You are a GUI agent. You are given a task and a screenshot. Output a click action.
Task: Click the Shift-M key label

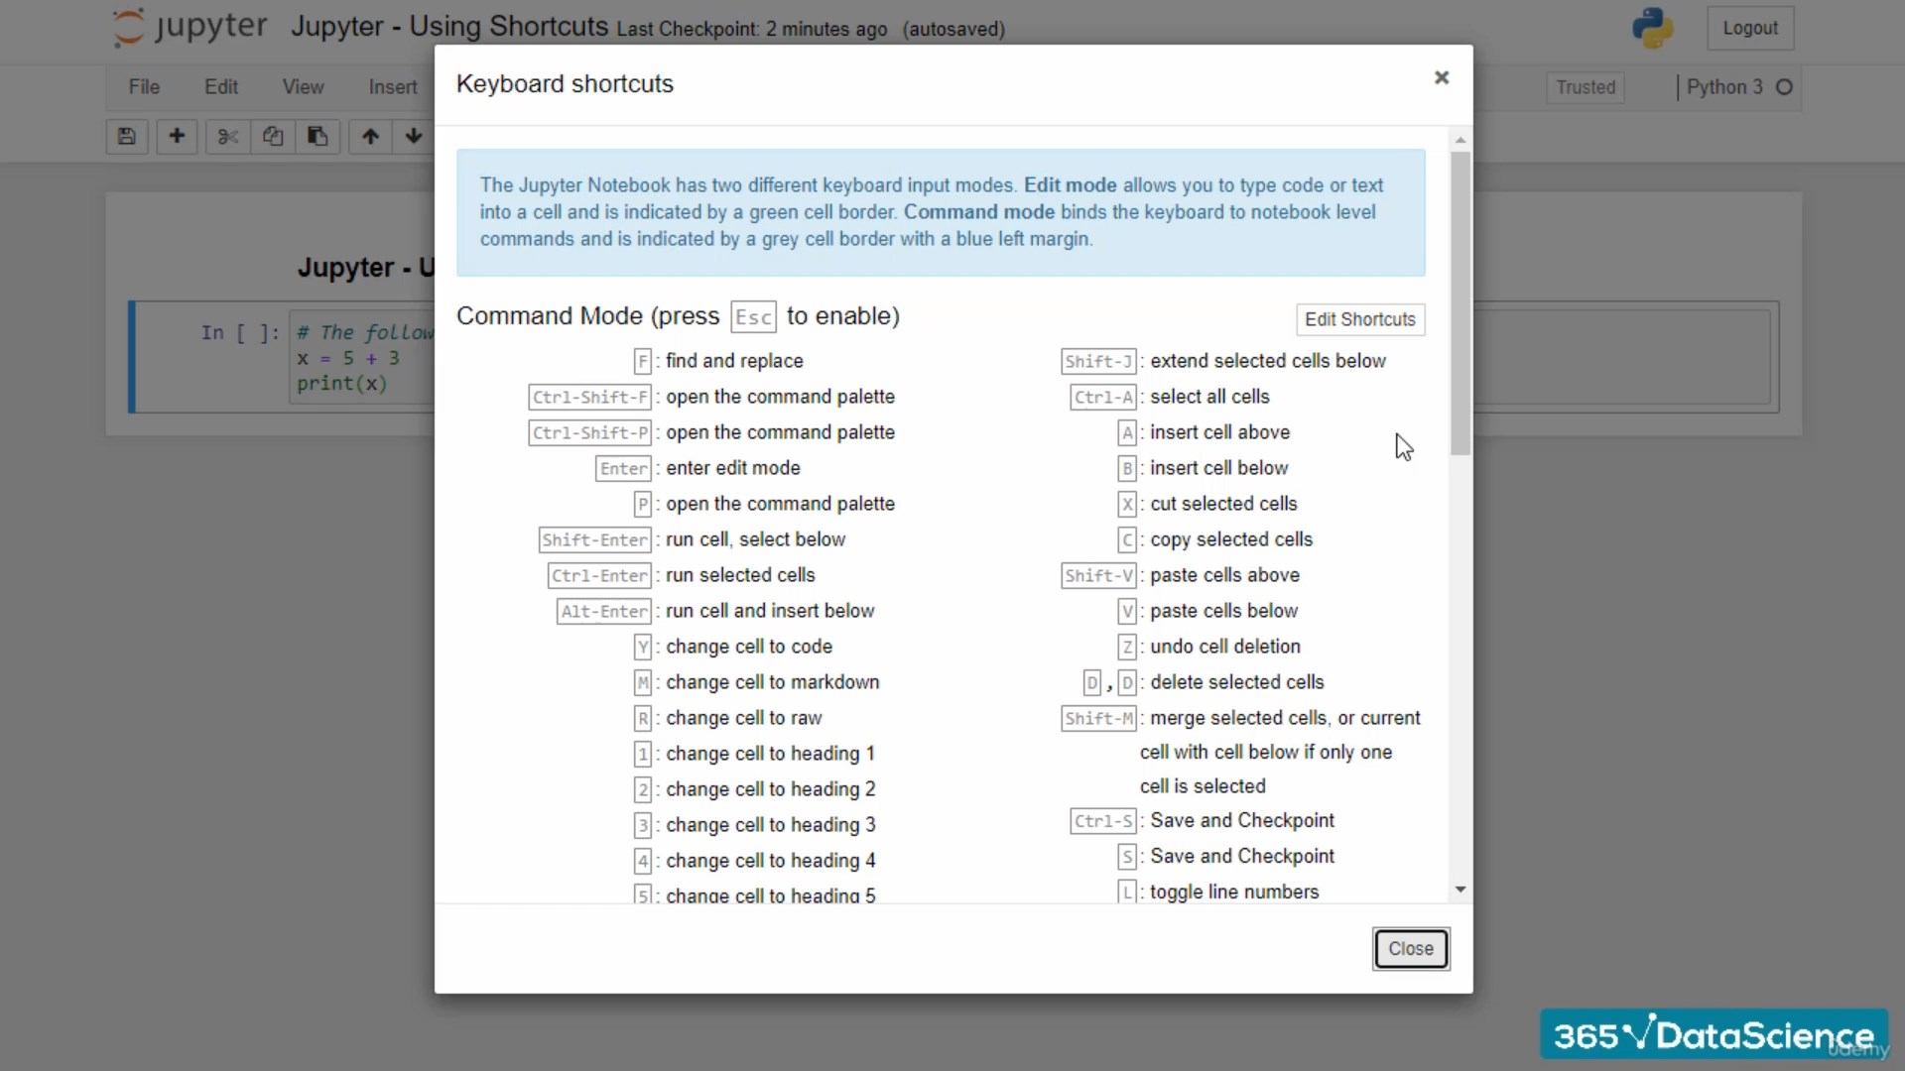[1098, 718]
